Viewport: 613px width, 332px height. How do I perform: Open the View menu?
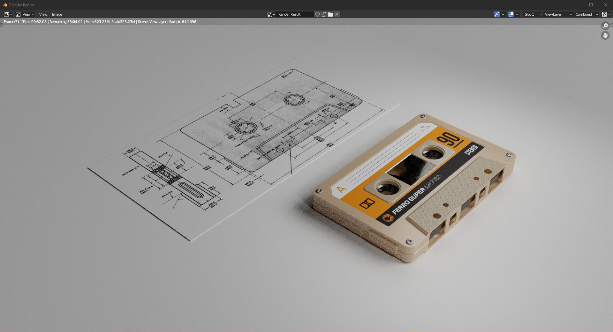coord(43,14)
